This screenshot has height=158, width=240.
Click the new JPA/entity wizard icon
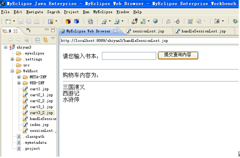click(104, 21)
